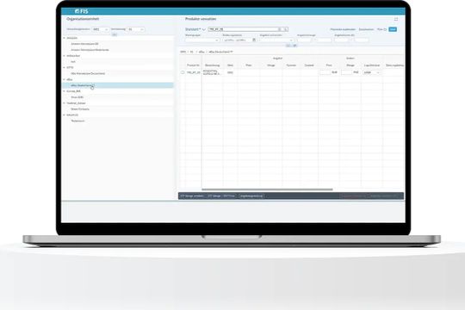Click the Produkt-Nr. column header
The image size is (465, 310).
pyautogui.click(x=193, y=65)
